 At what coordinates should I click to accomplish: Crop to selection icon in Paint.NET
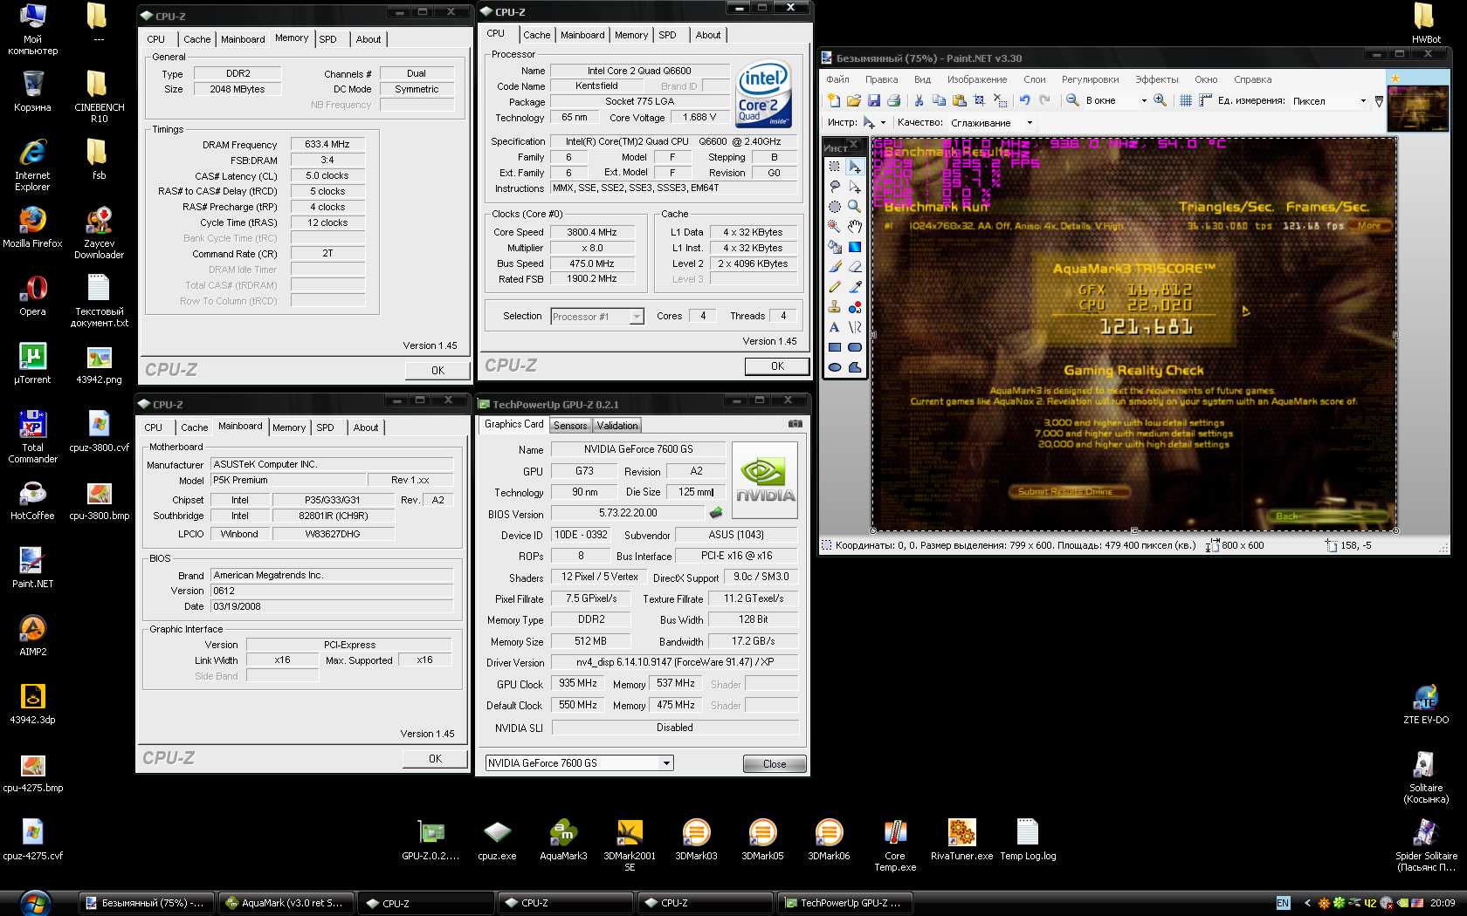click(x=979, y=100)
